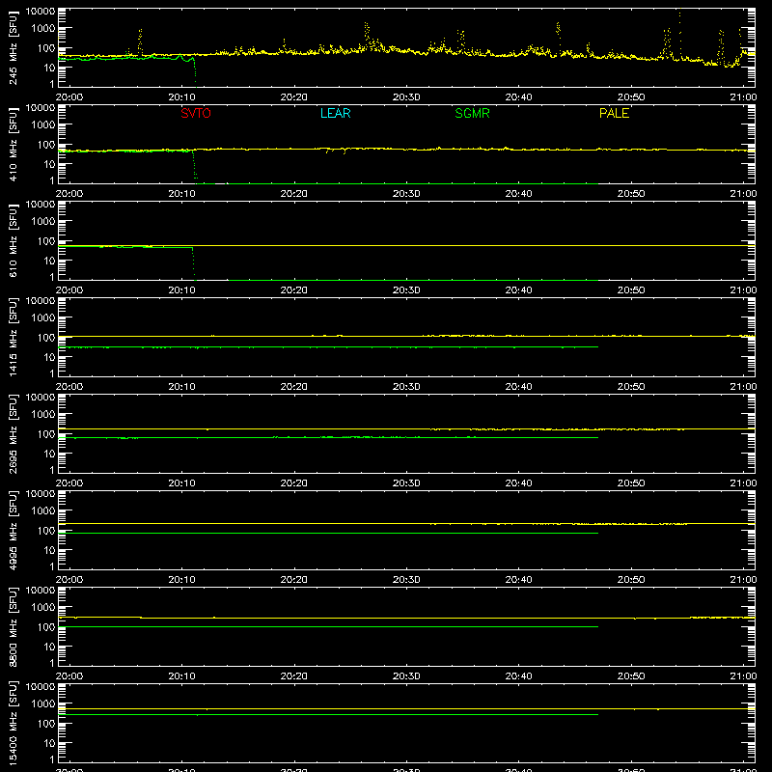Select the 245 MHz [SFU] axis label
This screenshot has height=772, width=772.
13,47
